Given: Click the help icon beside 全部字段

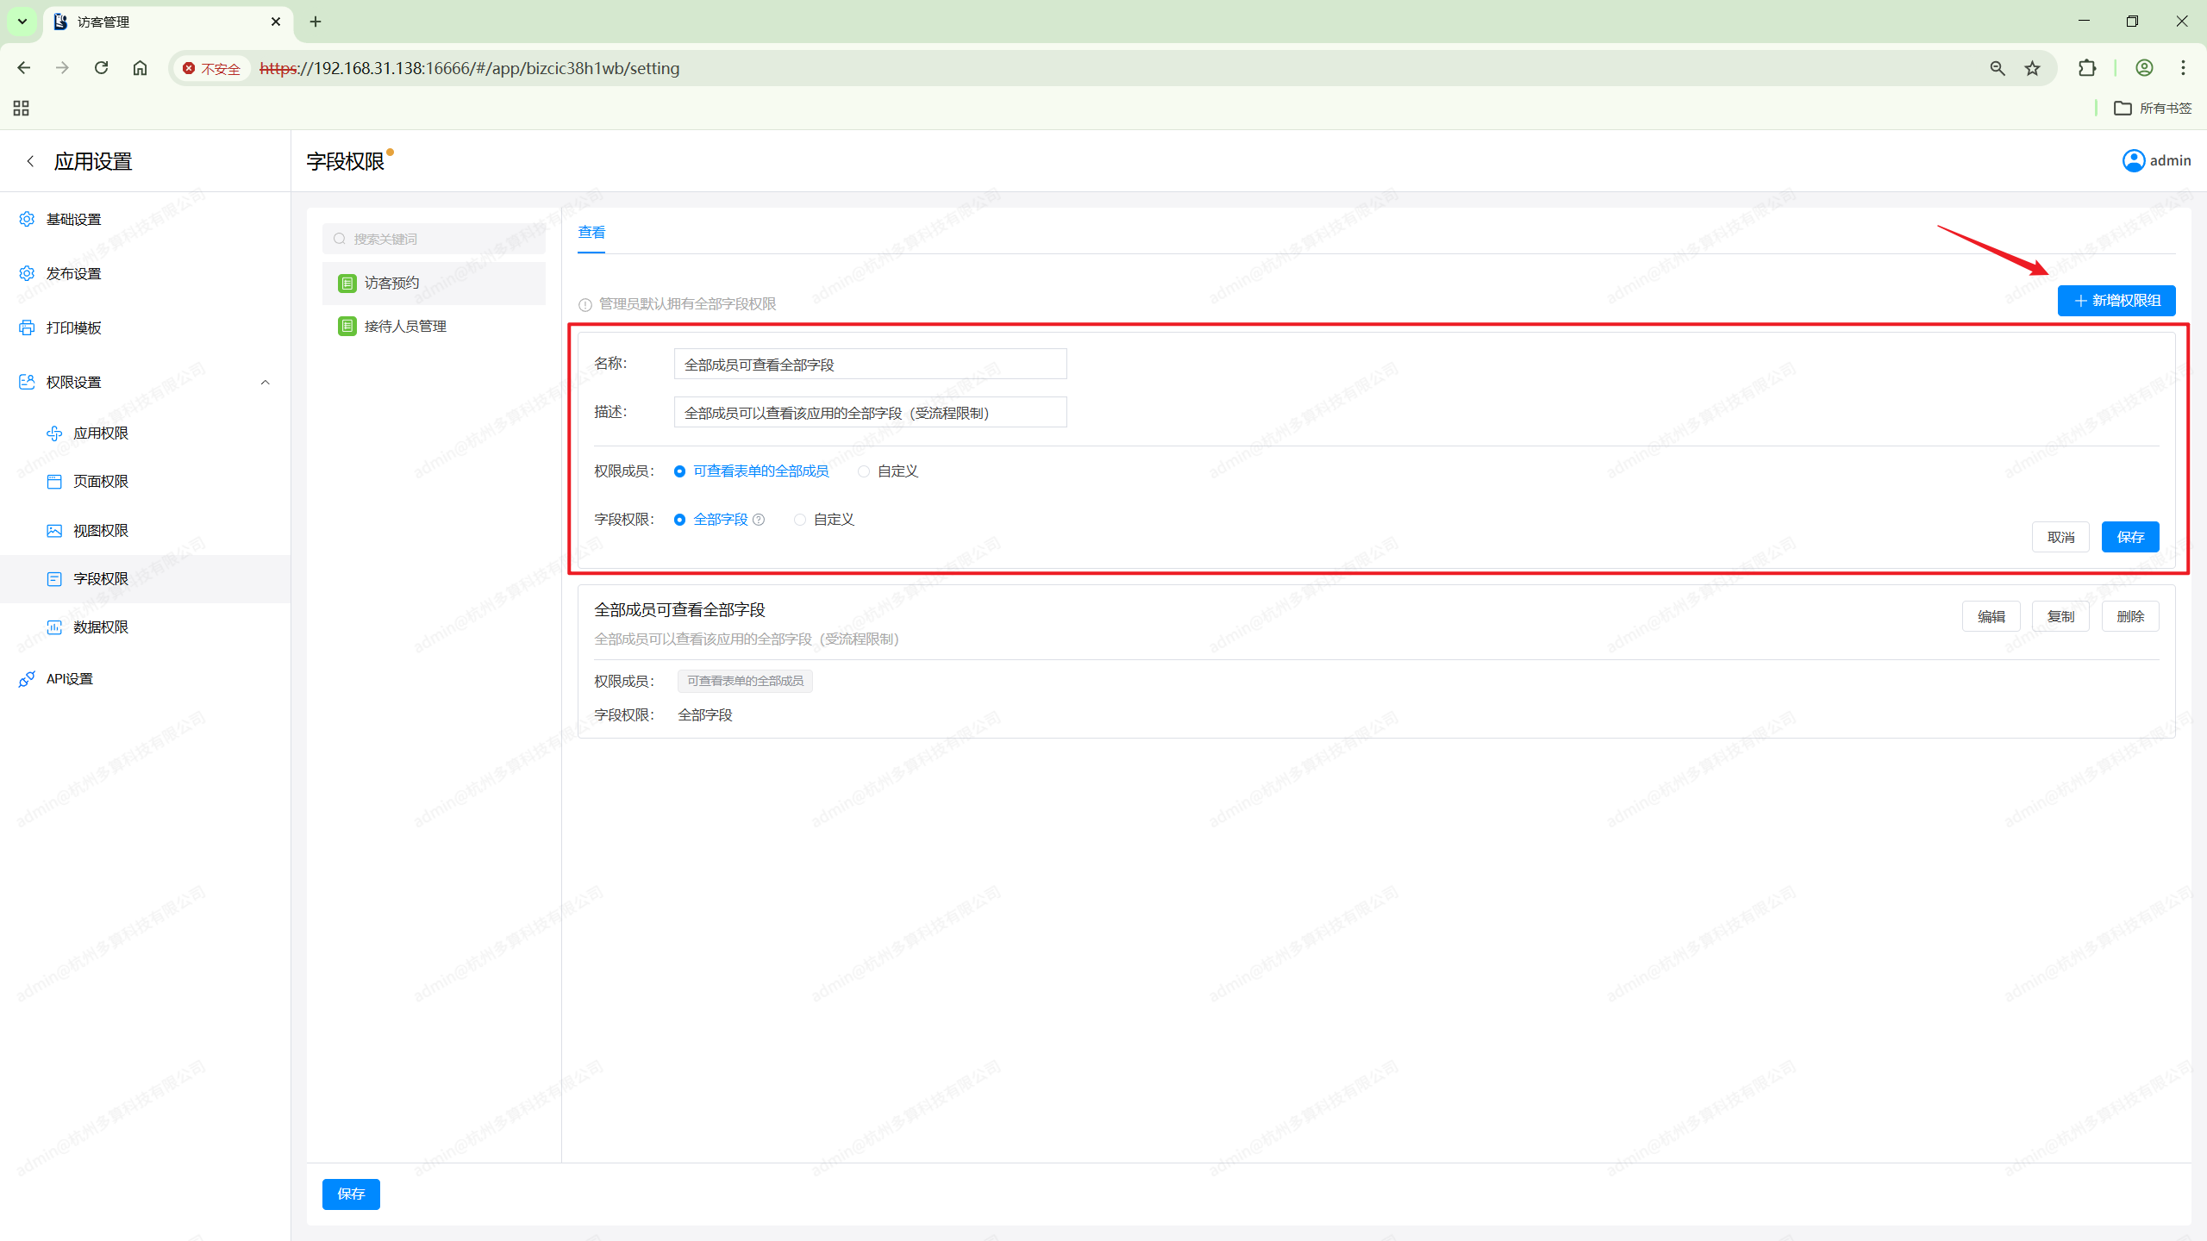Looking at the screenshot, I should [x=759, y=520].
